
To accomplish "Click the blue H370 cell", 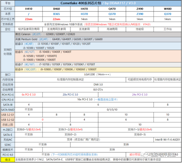I will pyautogui.click(x=84, y=14).
